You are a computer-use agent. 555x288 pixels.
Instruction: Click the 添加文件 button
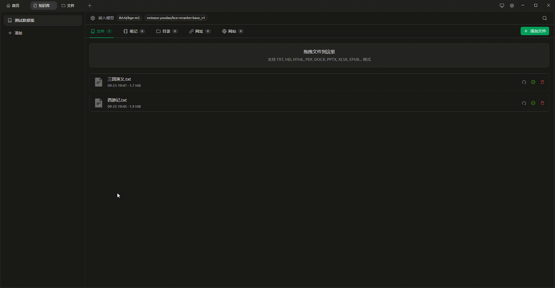[x=535, y=31]
